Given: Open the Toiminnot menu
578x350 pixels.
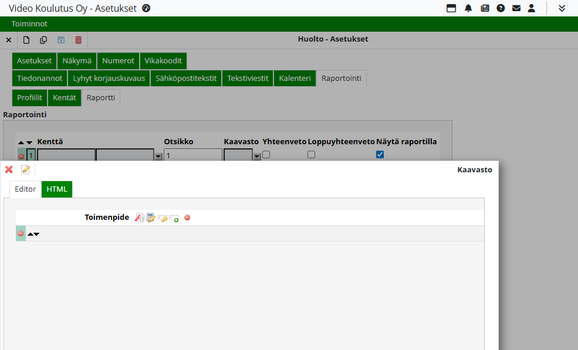Looking at the screenshot, I should click(x=29, y=24).
